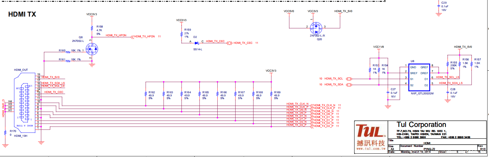
Task: Select the PYNQ-Z2 document number field
Action: click(429, 149)
